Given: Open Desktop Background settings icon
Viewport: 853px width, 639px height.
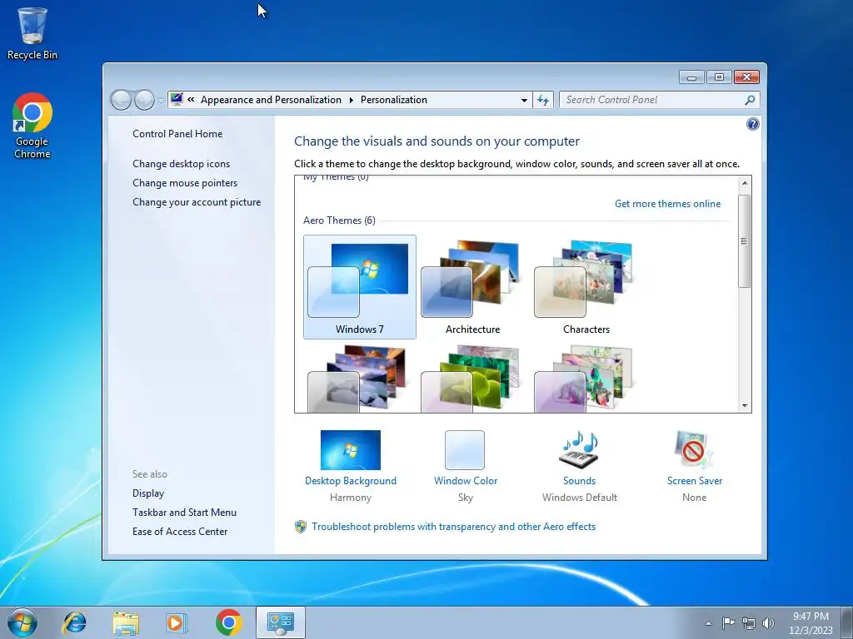Looking at the screenshot, I should pyautogui.click(x=351, y=450).
